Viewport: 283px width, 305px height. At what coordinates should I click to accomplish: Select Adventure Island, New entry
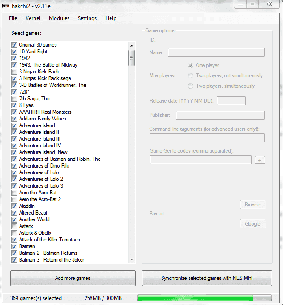click(43, 152)
